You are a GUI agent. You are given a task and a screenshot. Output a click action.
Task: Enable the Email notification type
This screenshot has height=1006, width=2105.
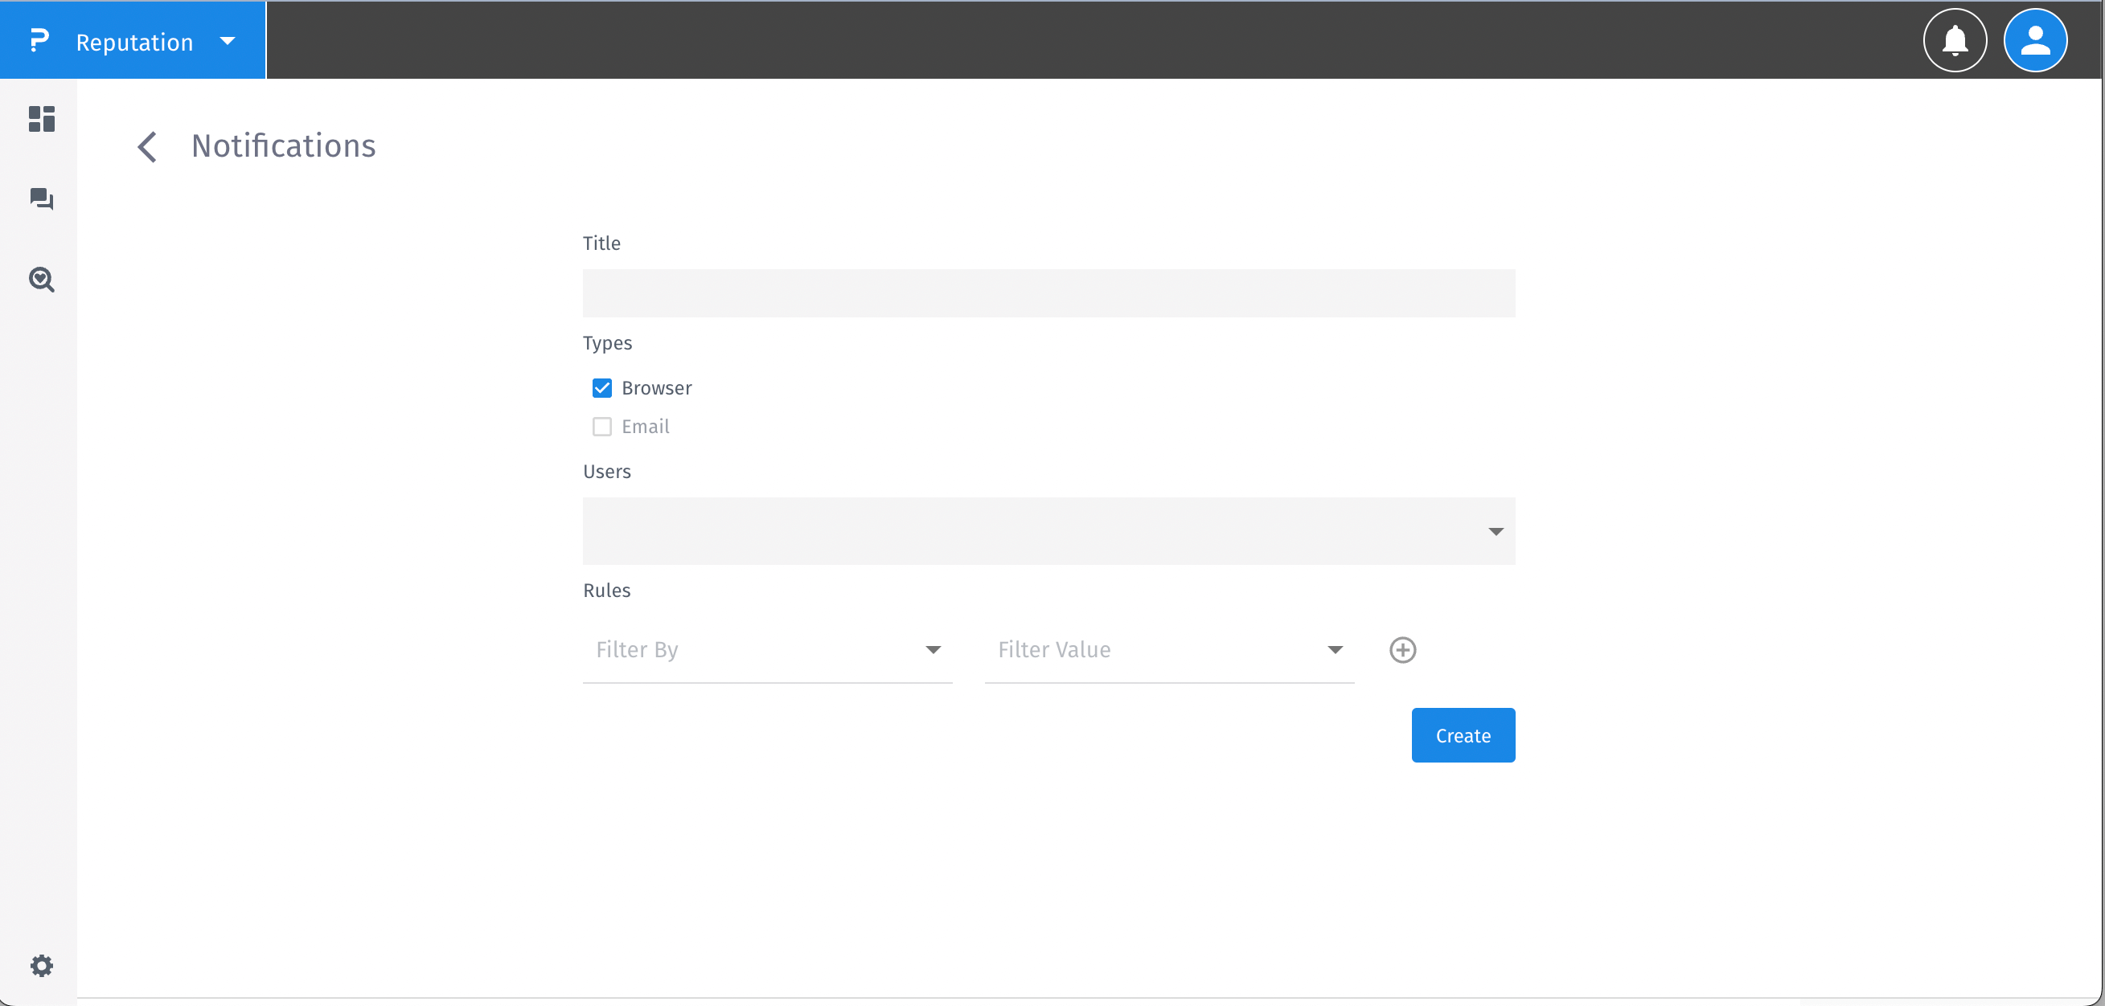coord(602,426)
